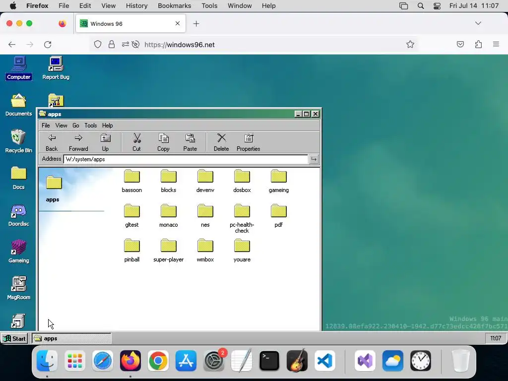508x381 pixels.
Task: Open the View menu in the apps window
Action: pyautogui.click(x=61, y=126)
